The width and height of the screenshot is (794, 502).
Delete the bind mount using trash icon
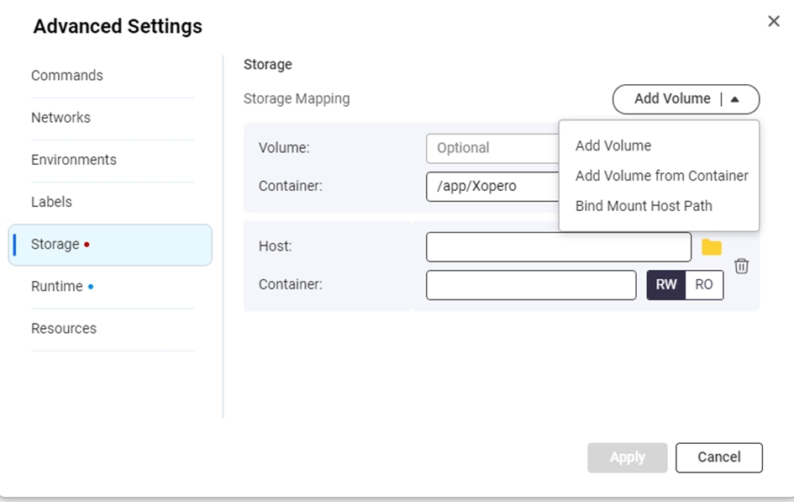coord(741,266)
